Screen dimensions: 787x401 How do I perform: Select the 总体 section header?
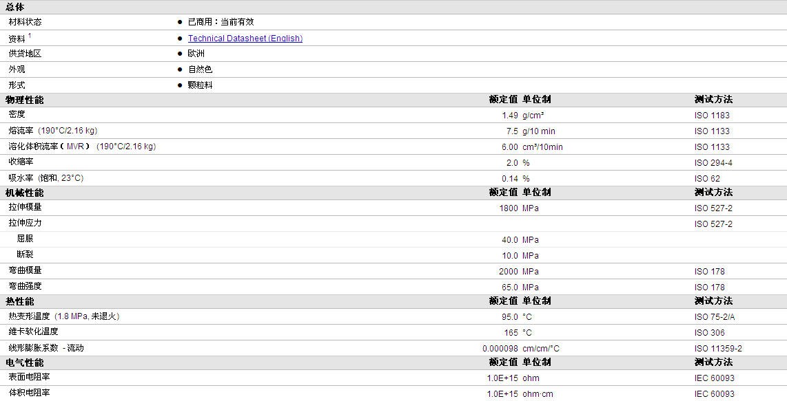[x=15, y=7]
